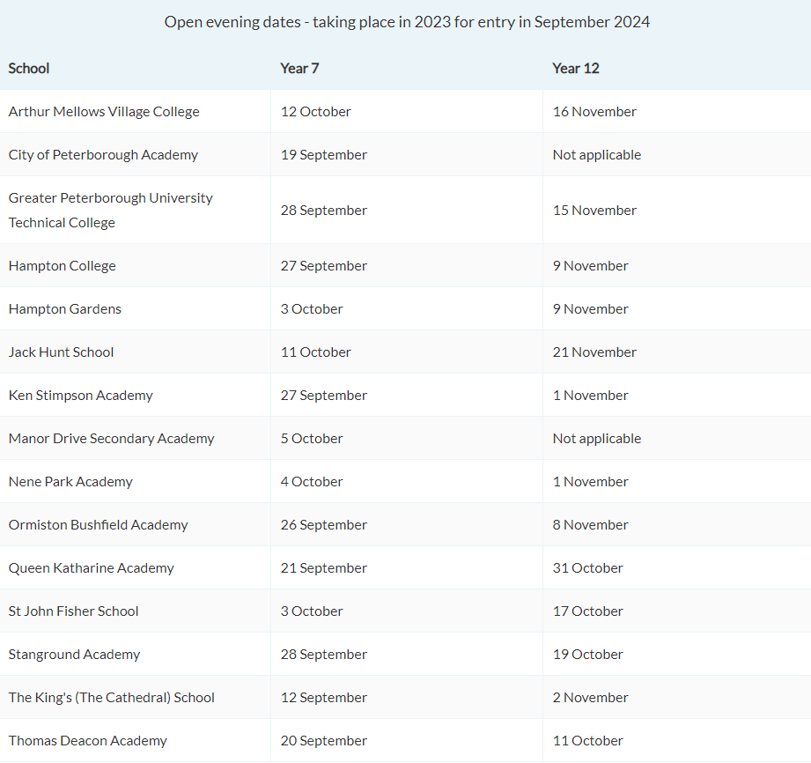Screen dimensions: 811x763
Task: Click Queen Katharine Academy's 31 October date
Action: 587,568
